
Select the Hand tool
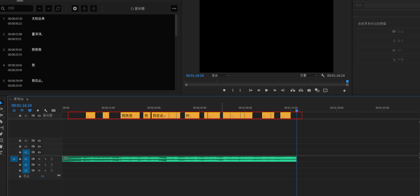pos(1,147)
